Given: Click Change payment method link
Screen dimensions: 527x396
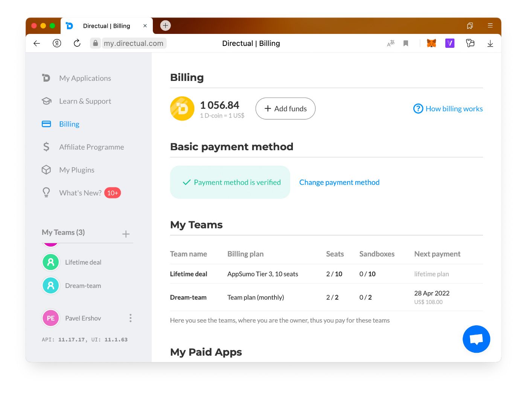Looking at the screenshot, I should point(339,183).
